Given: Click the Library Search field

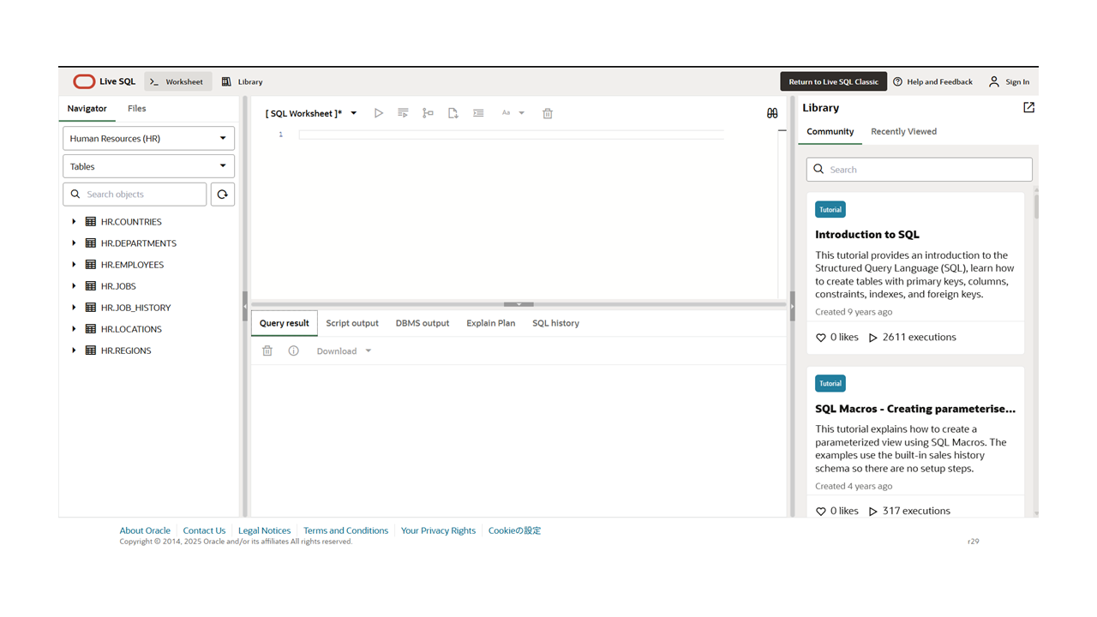Looking at the screenshot, I should coord(920,170).
